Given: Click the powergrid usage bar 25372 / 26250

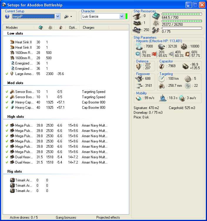Looking at the screenshot, I should 182,21.
